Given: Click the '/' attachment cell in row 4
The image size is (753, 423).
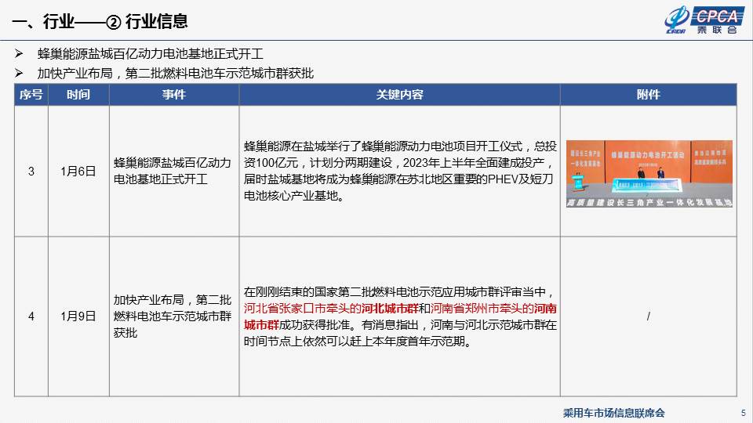Looking at the screenshot, I should coord(649,316).
